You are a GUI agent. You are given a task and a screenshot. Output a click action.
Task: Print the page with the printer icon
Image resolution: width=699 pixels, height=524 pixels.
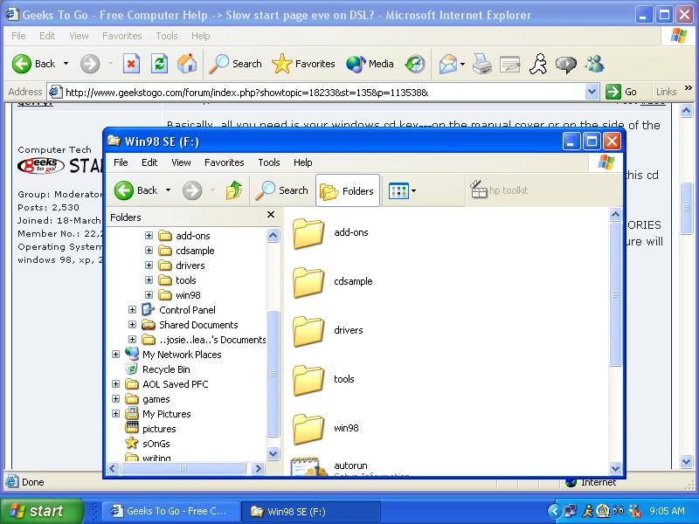482,64
